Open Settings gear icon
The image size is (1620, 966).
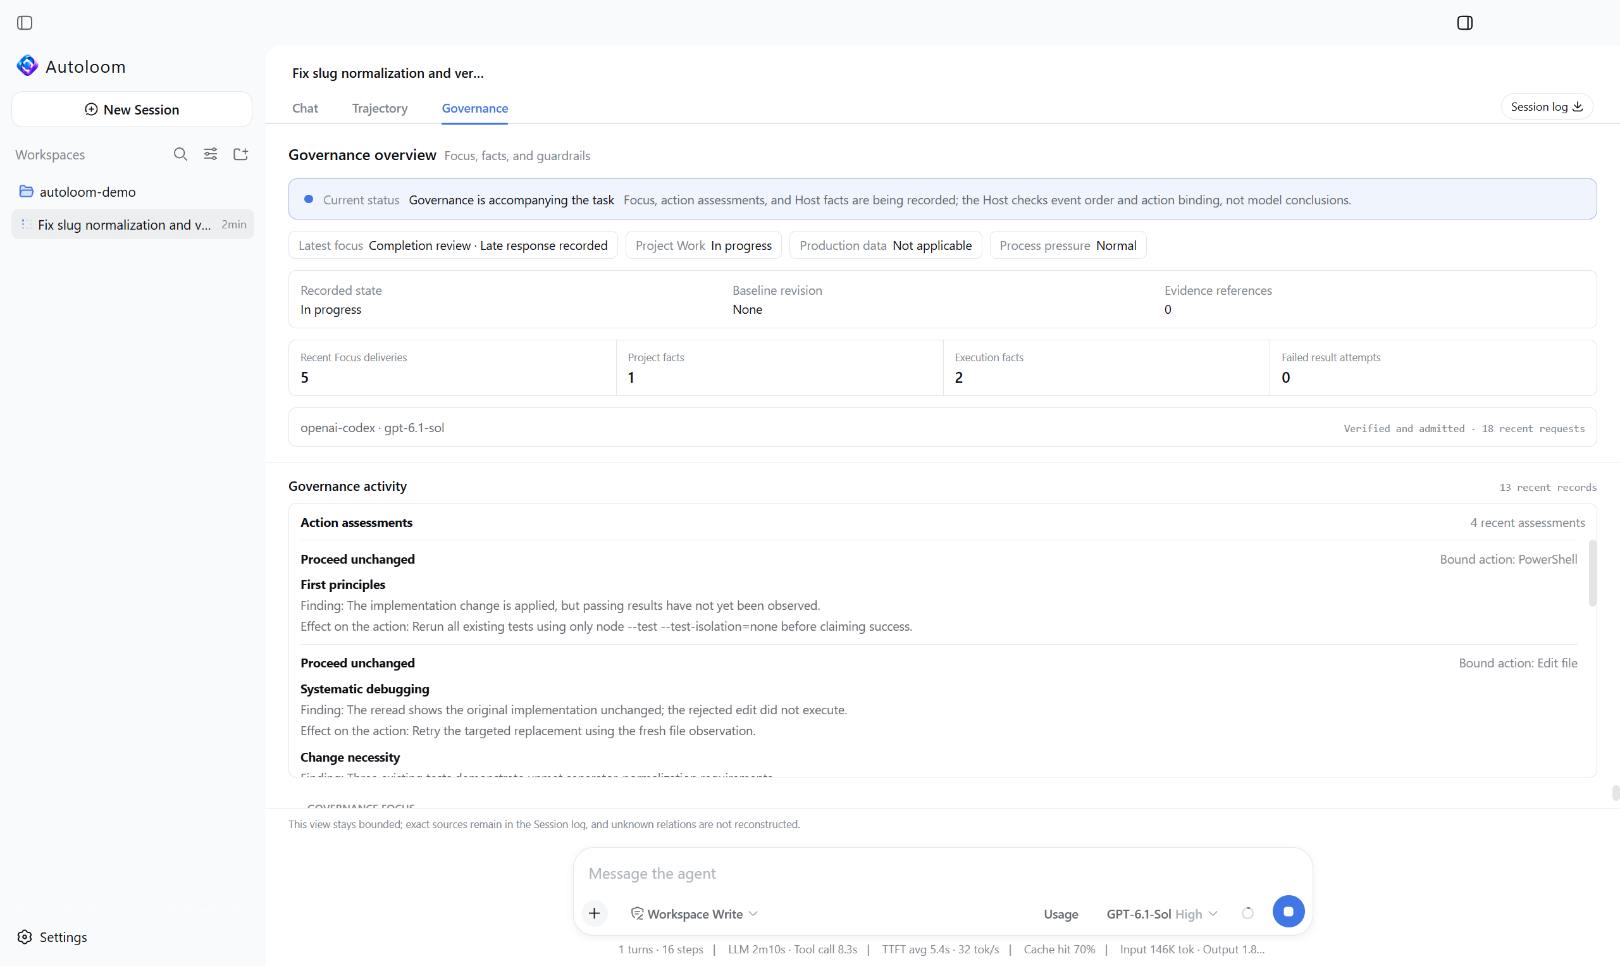coord(25,937)
